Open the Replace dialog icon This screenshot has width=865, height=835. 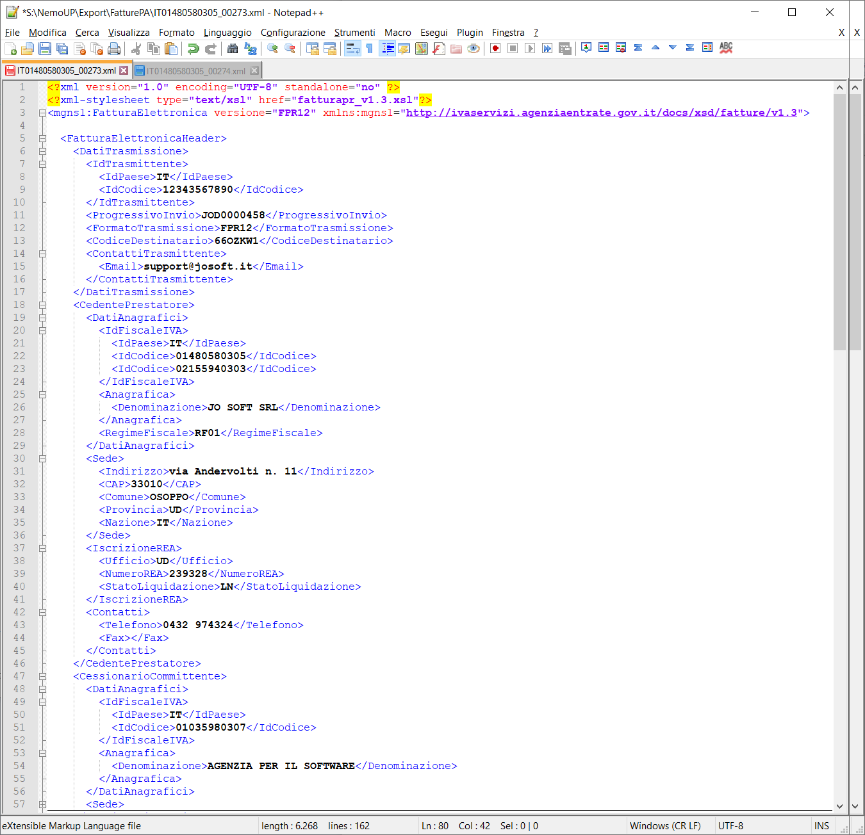[250, 49]
